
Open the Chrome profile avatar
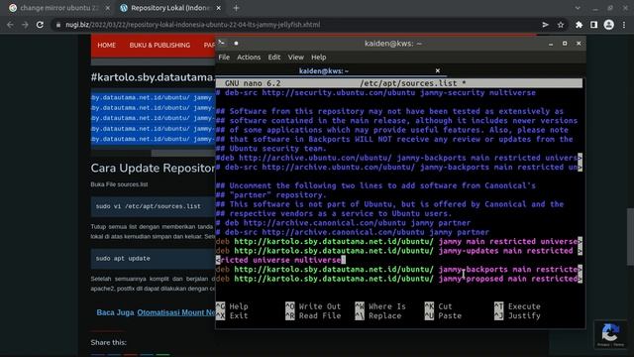pyautogui.click(x=609, y=25)
